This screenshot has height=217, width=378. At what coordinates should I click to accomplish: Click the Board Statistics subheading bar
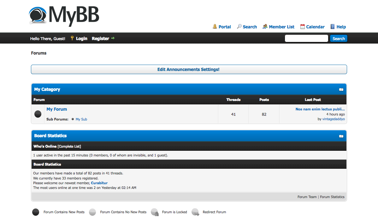pyautogui.click(x=189, y=164)
